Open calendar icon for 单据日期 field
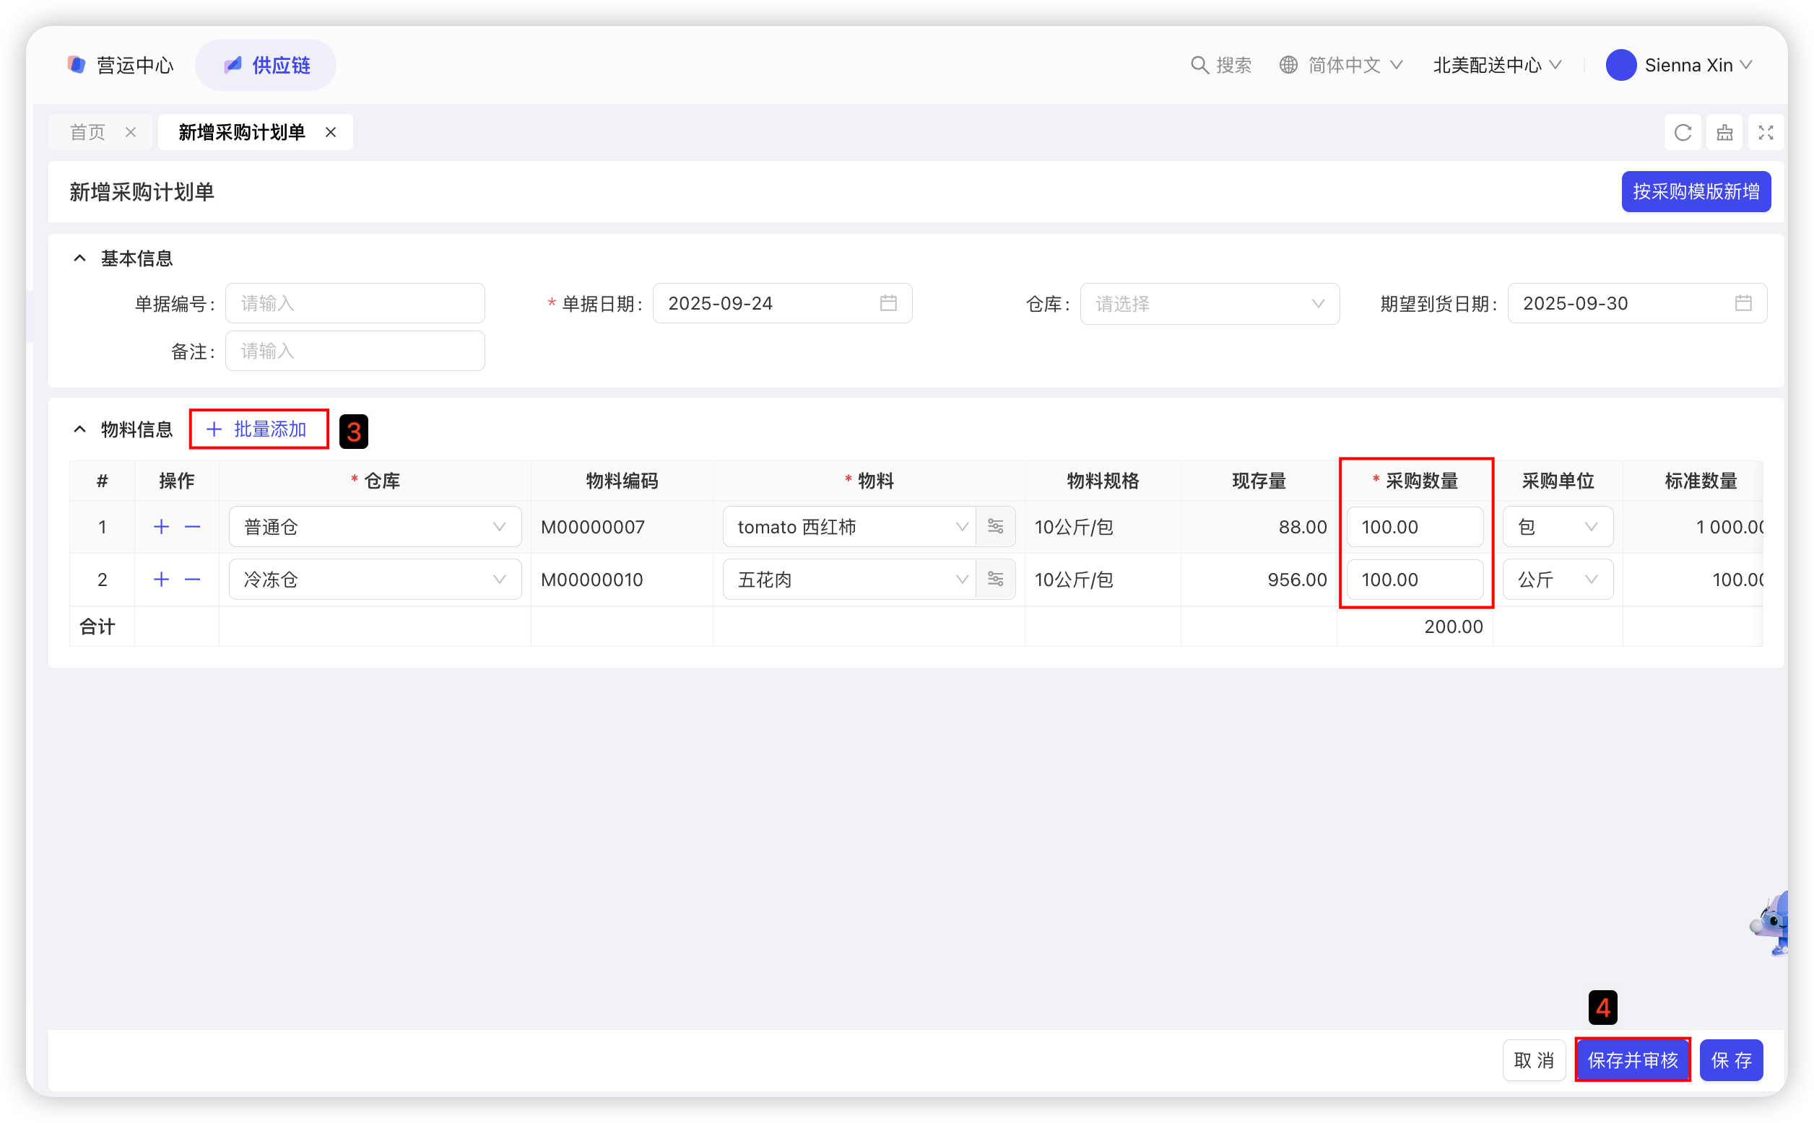The height and width of the screenshot is (1123, 1814). click(888, 303)
